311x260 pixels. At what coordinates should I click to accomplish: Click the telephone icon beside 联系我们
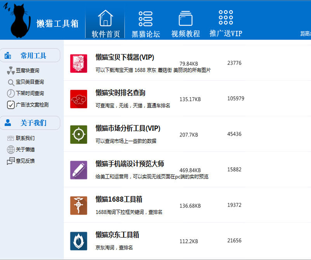(x=10, y=138)
